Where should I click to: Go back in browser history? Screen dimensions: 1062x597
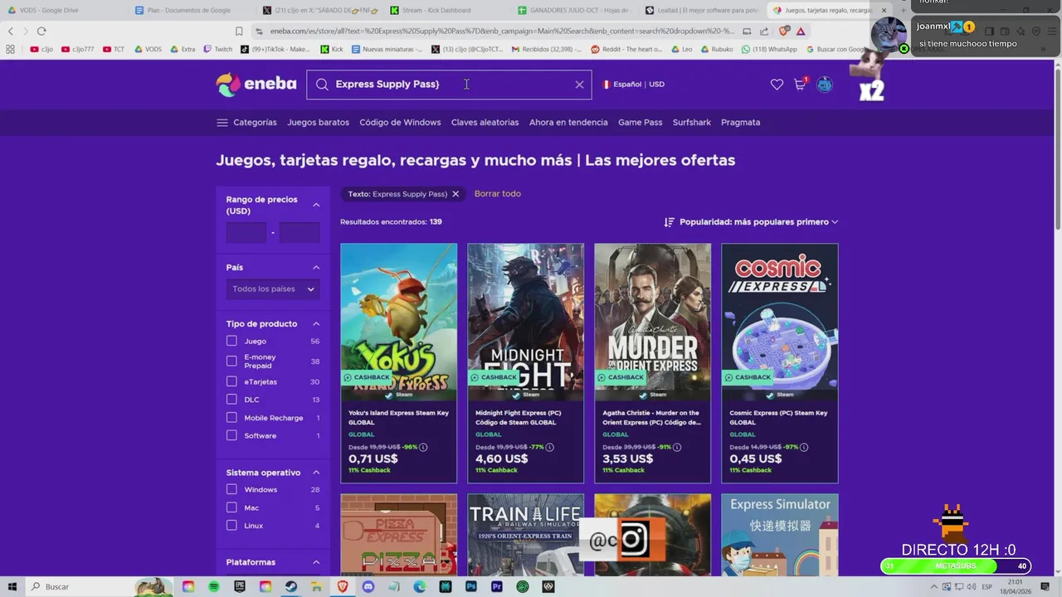pyautogui.click(x=10, y=31)
